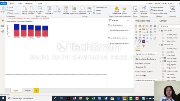Image resolution: width=180 pixels, height=101 pixels.
Task: Switch to the Modelado ribbon tab
Action: (29, 4)
